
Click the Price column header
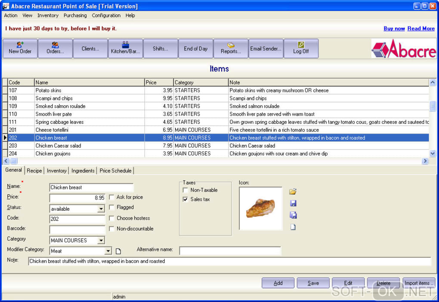pos(159,82)
